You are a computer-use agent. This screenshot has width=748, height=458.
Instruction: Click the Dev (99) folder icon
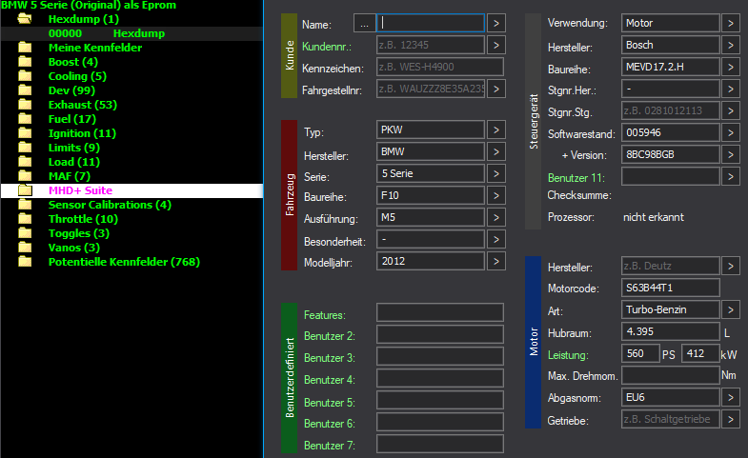coord(25,90)
